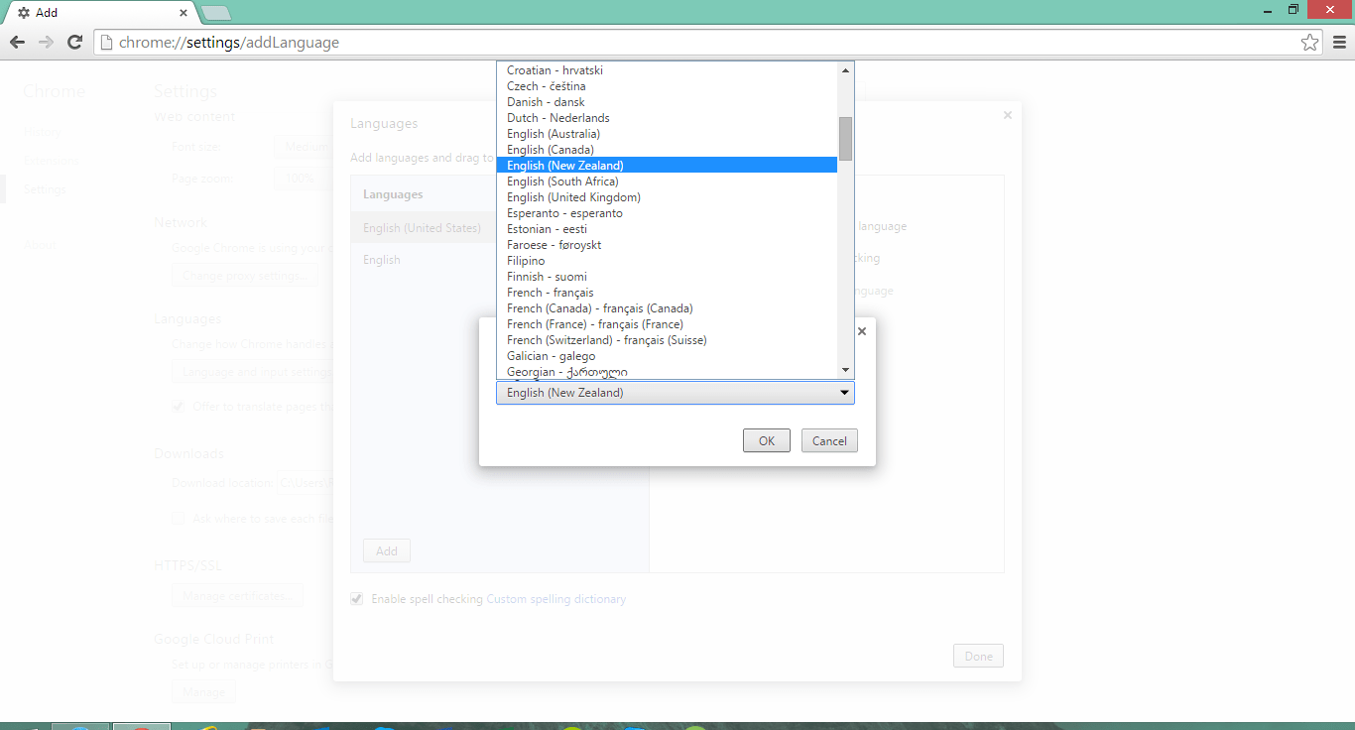
Task: Click the chrome://settings/addLanguage address bar
Action: coord(708,43)
